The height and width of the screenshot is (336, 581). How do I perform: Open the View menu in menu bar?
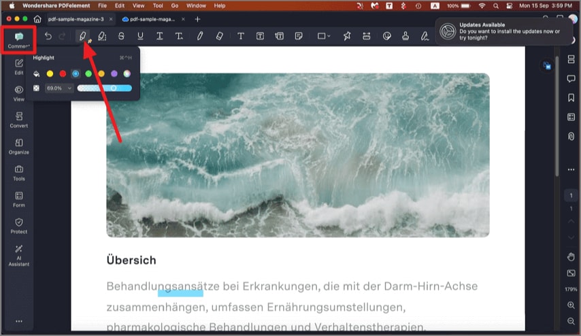pos(139,5)
